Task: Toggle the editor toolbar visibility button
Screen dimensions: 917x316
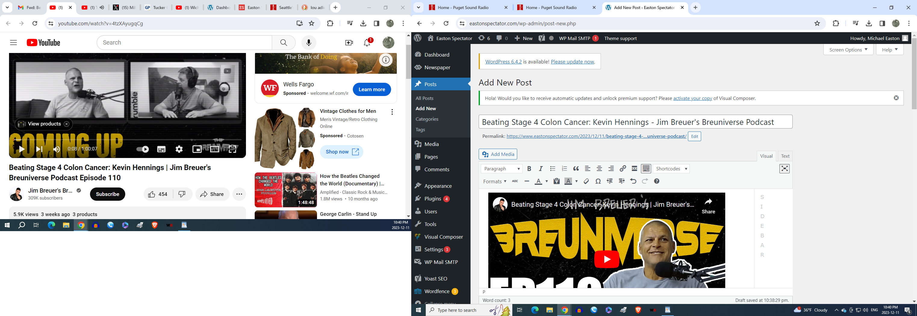Action: (646, 169)
